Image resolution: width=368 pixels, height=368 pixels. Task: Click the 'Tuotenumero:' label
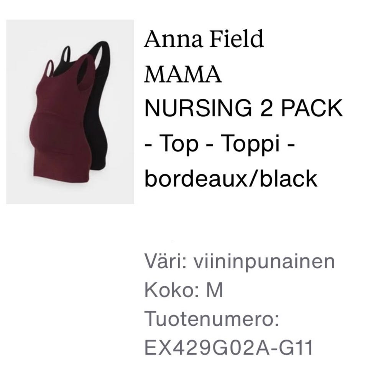click(212, 318)
